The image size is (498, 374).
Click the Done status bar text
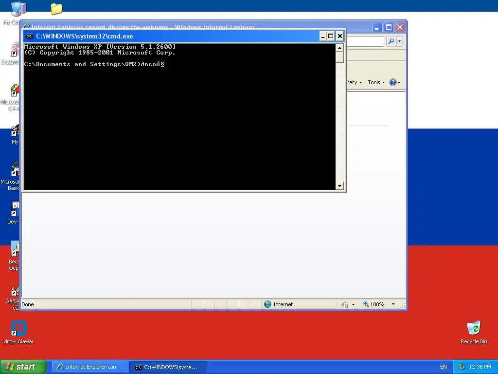(28, 304)
